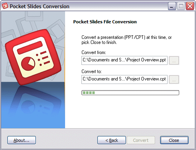Click the green conversion progress bar
Screen dimensions: 196x150
pos(130,92)
